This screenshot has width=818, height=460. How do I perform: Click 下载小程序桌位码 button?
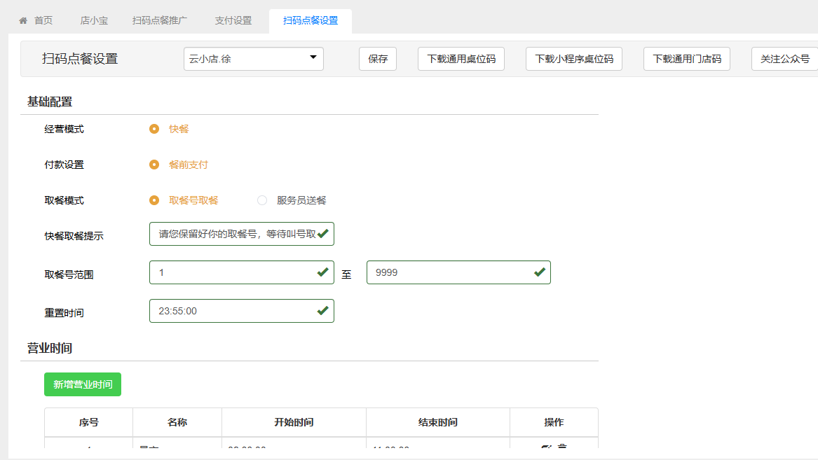coord(573,59)
